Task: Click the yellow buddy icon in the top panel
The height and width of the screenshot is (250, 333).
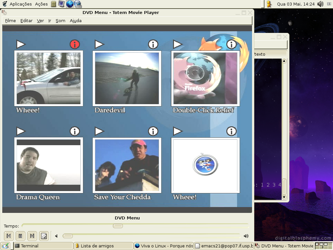Action: (x=269, y=4)
